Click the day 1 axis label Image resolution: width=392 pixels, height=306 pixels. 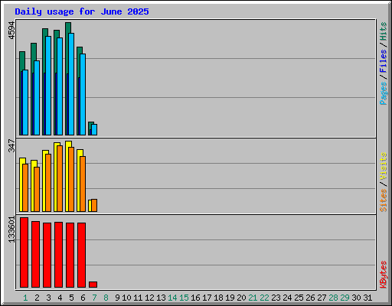tap(25, 298)
